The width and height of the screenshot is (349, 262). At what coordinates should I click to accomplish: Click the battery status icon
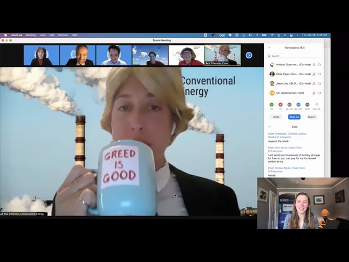click(x=264, y=35)
